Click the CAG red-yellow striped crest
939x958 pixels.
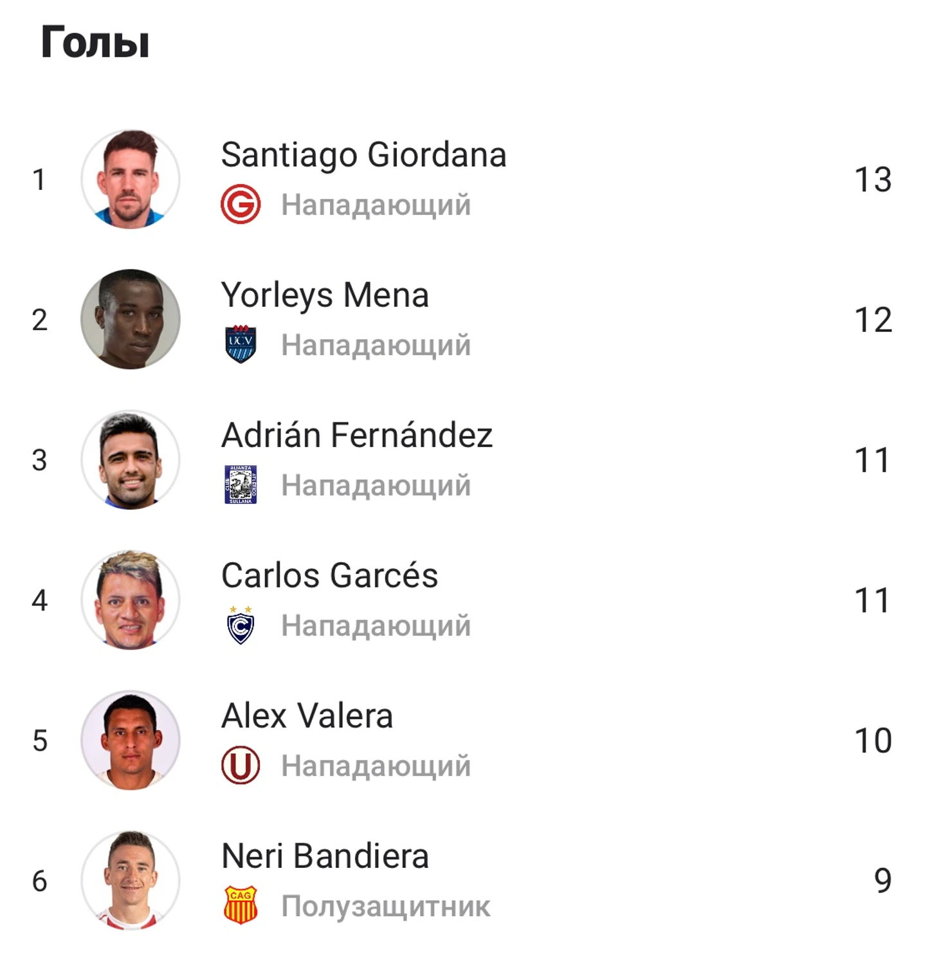pos(241,905)
